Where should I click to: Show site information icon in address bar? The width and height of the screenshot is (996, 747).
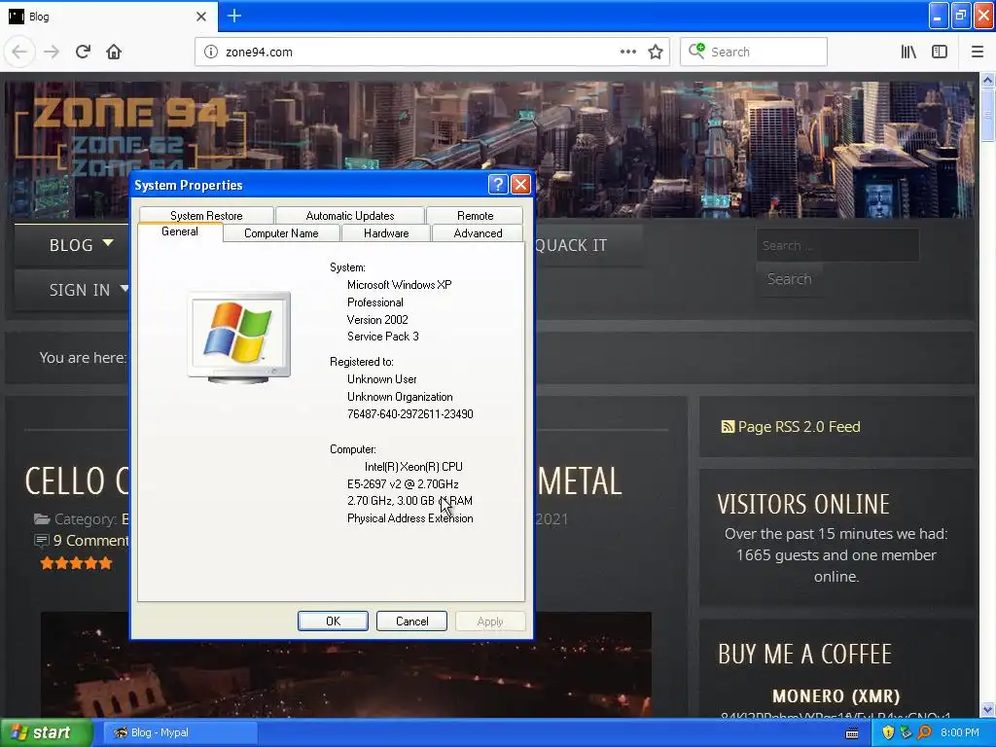point(211,53)
